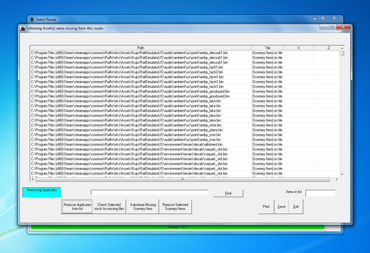Click the missing assets window title icon

point(22,28)
